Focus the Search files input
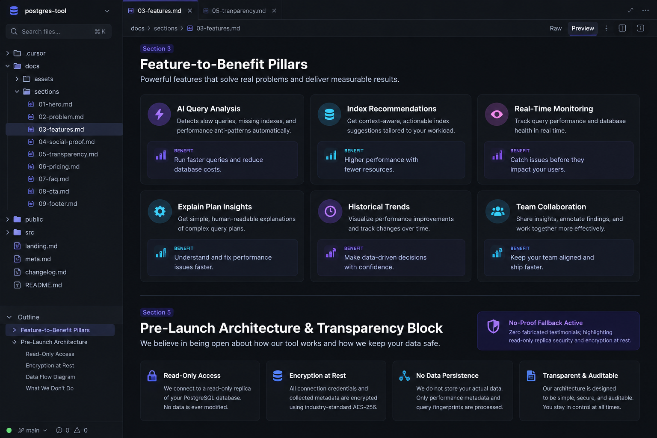This screenshot has width=657, height=438. tap(59, 31)
